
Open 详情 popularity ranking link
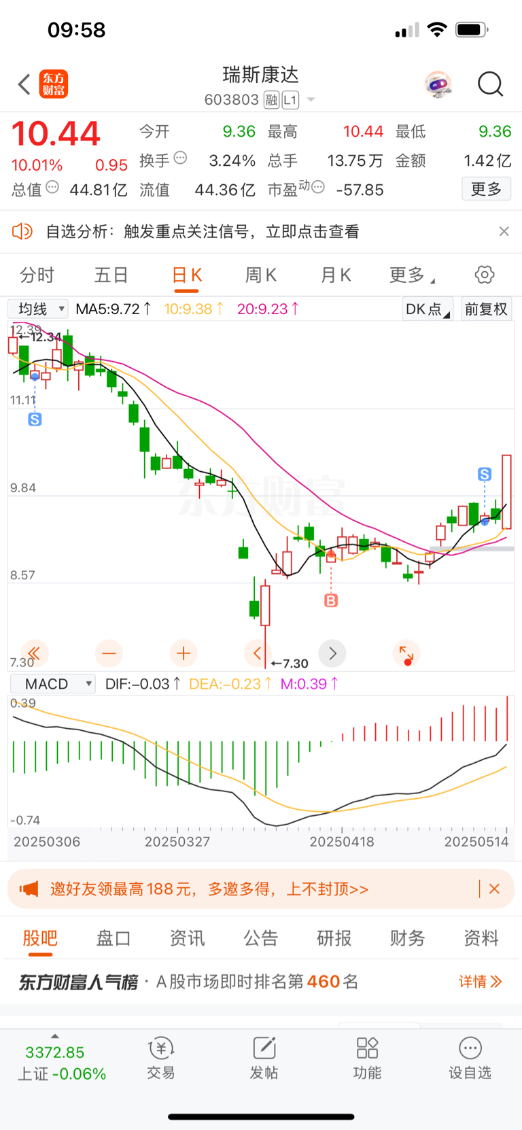[x=480, y=981]
